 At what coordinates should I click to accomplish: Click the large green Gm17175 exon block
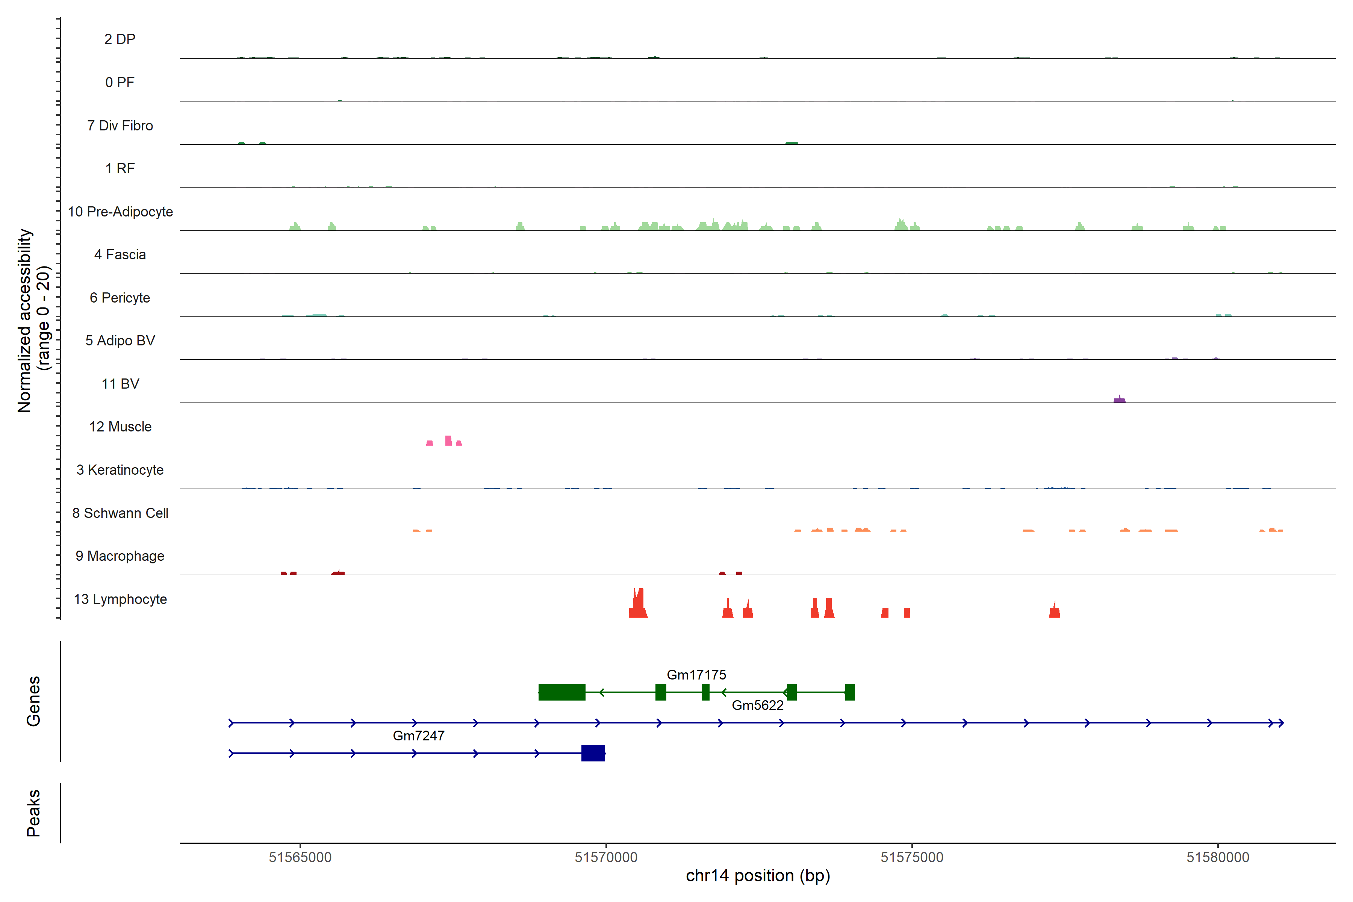tap(561, 692)
